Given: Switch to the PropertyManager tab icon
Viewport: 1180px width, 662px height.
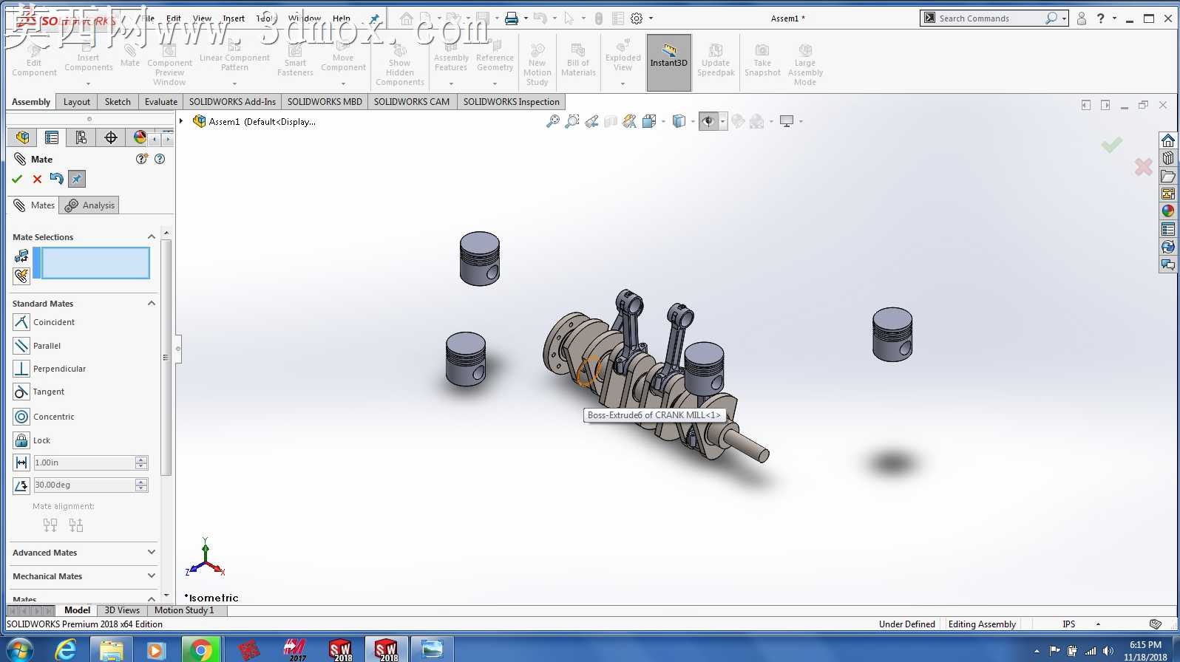Looking at the screenshot, I should (x=52, y=137).
